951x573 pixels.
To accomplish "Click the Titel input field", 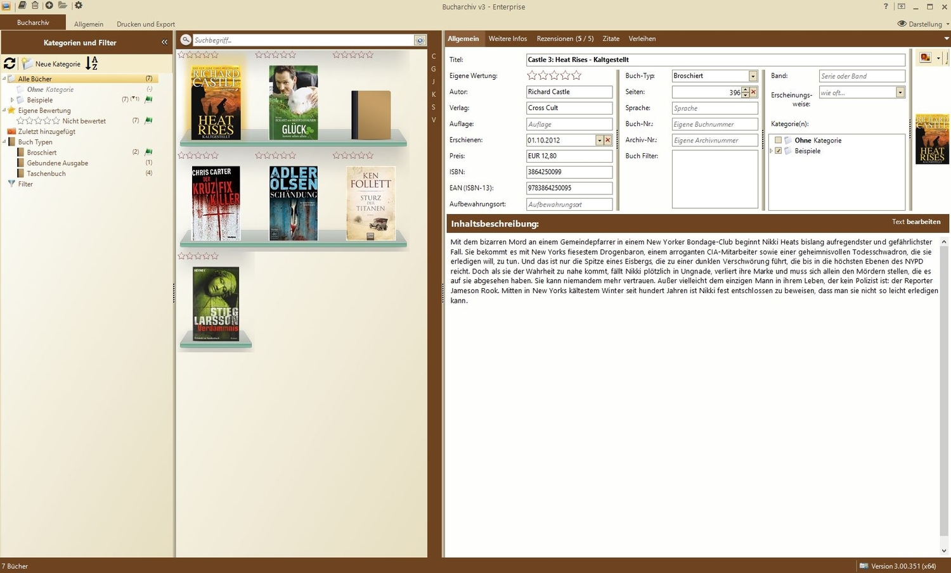I will click(716, 60).
